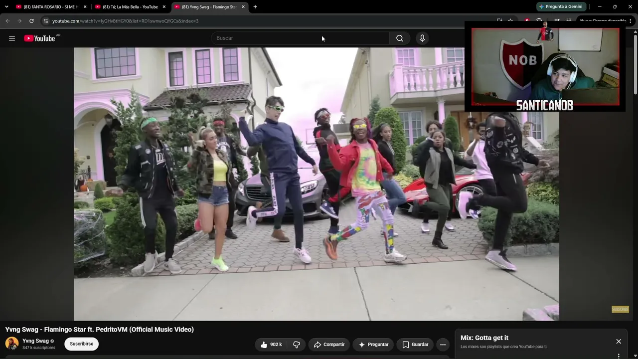Switch to Tú; La Más Bella tab
Viewport: 638px width, 359px height.
click(x=130, y=7)
